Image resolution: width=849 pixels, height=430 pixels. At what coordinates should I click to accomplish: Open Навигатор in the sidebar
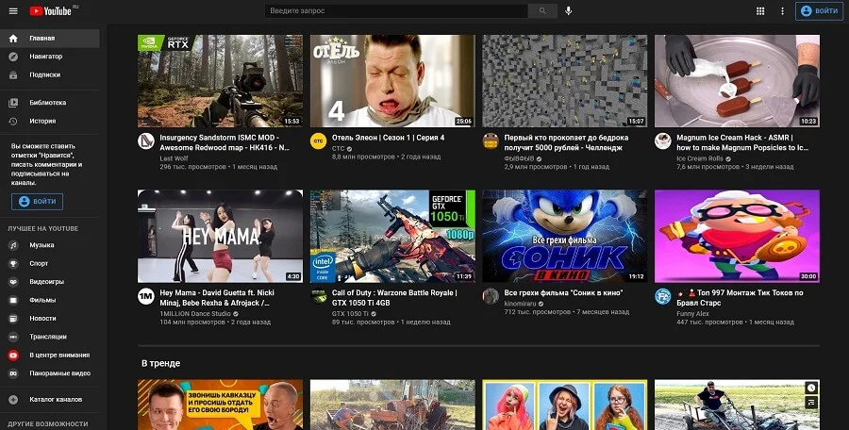tap(45, 57)
